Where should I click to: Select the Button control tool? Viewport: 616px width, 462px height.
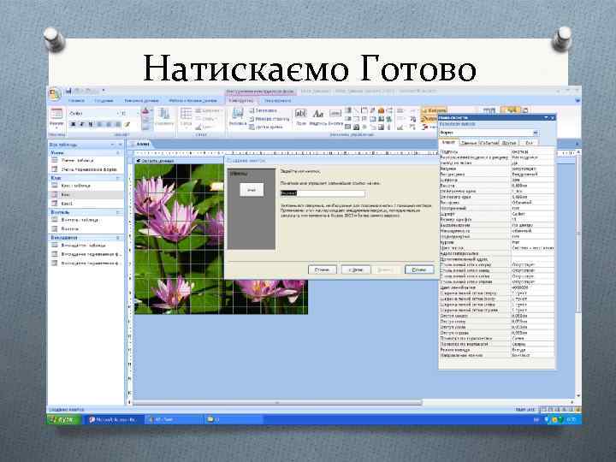pyautogui.click(x=335, y=117)
